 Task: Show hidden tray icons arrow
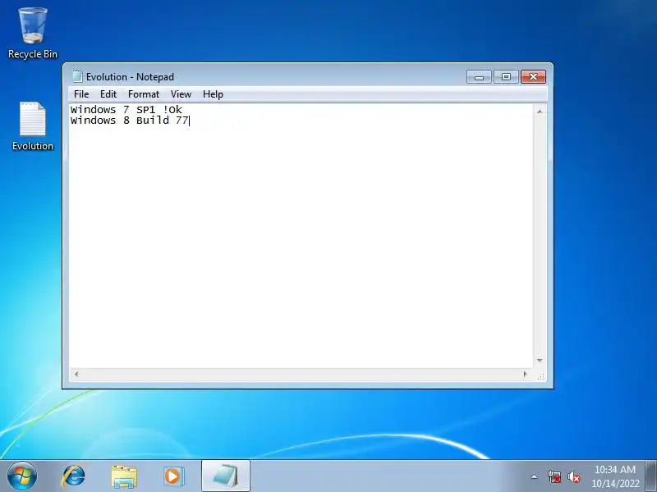click(x=535, y=476)
